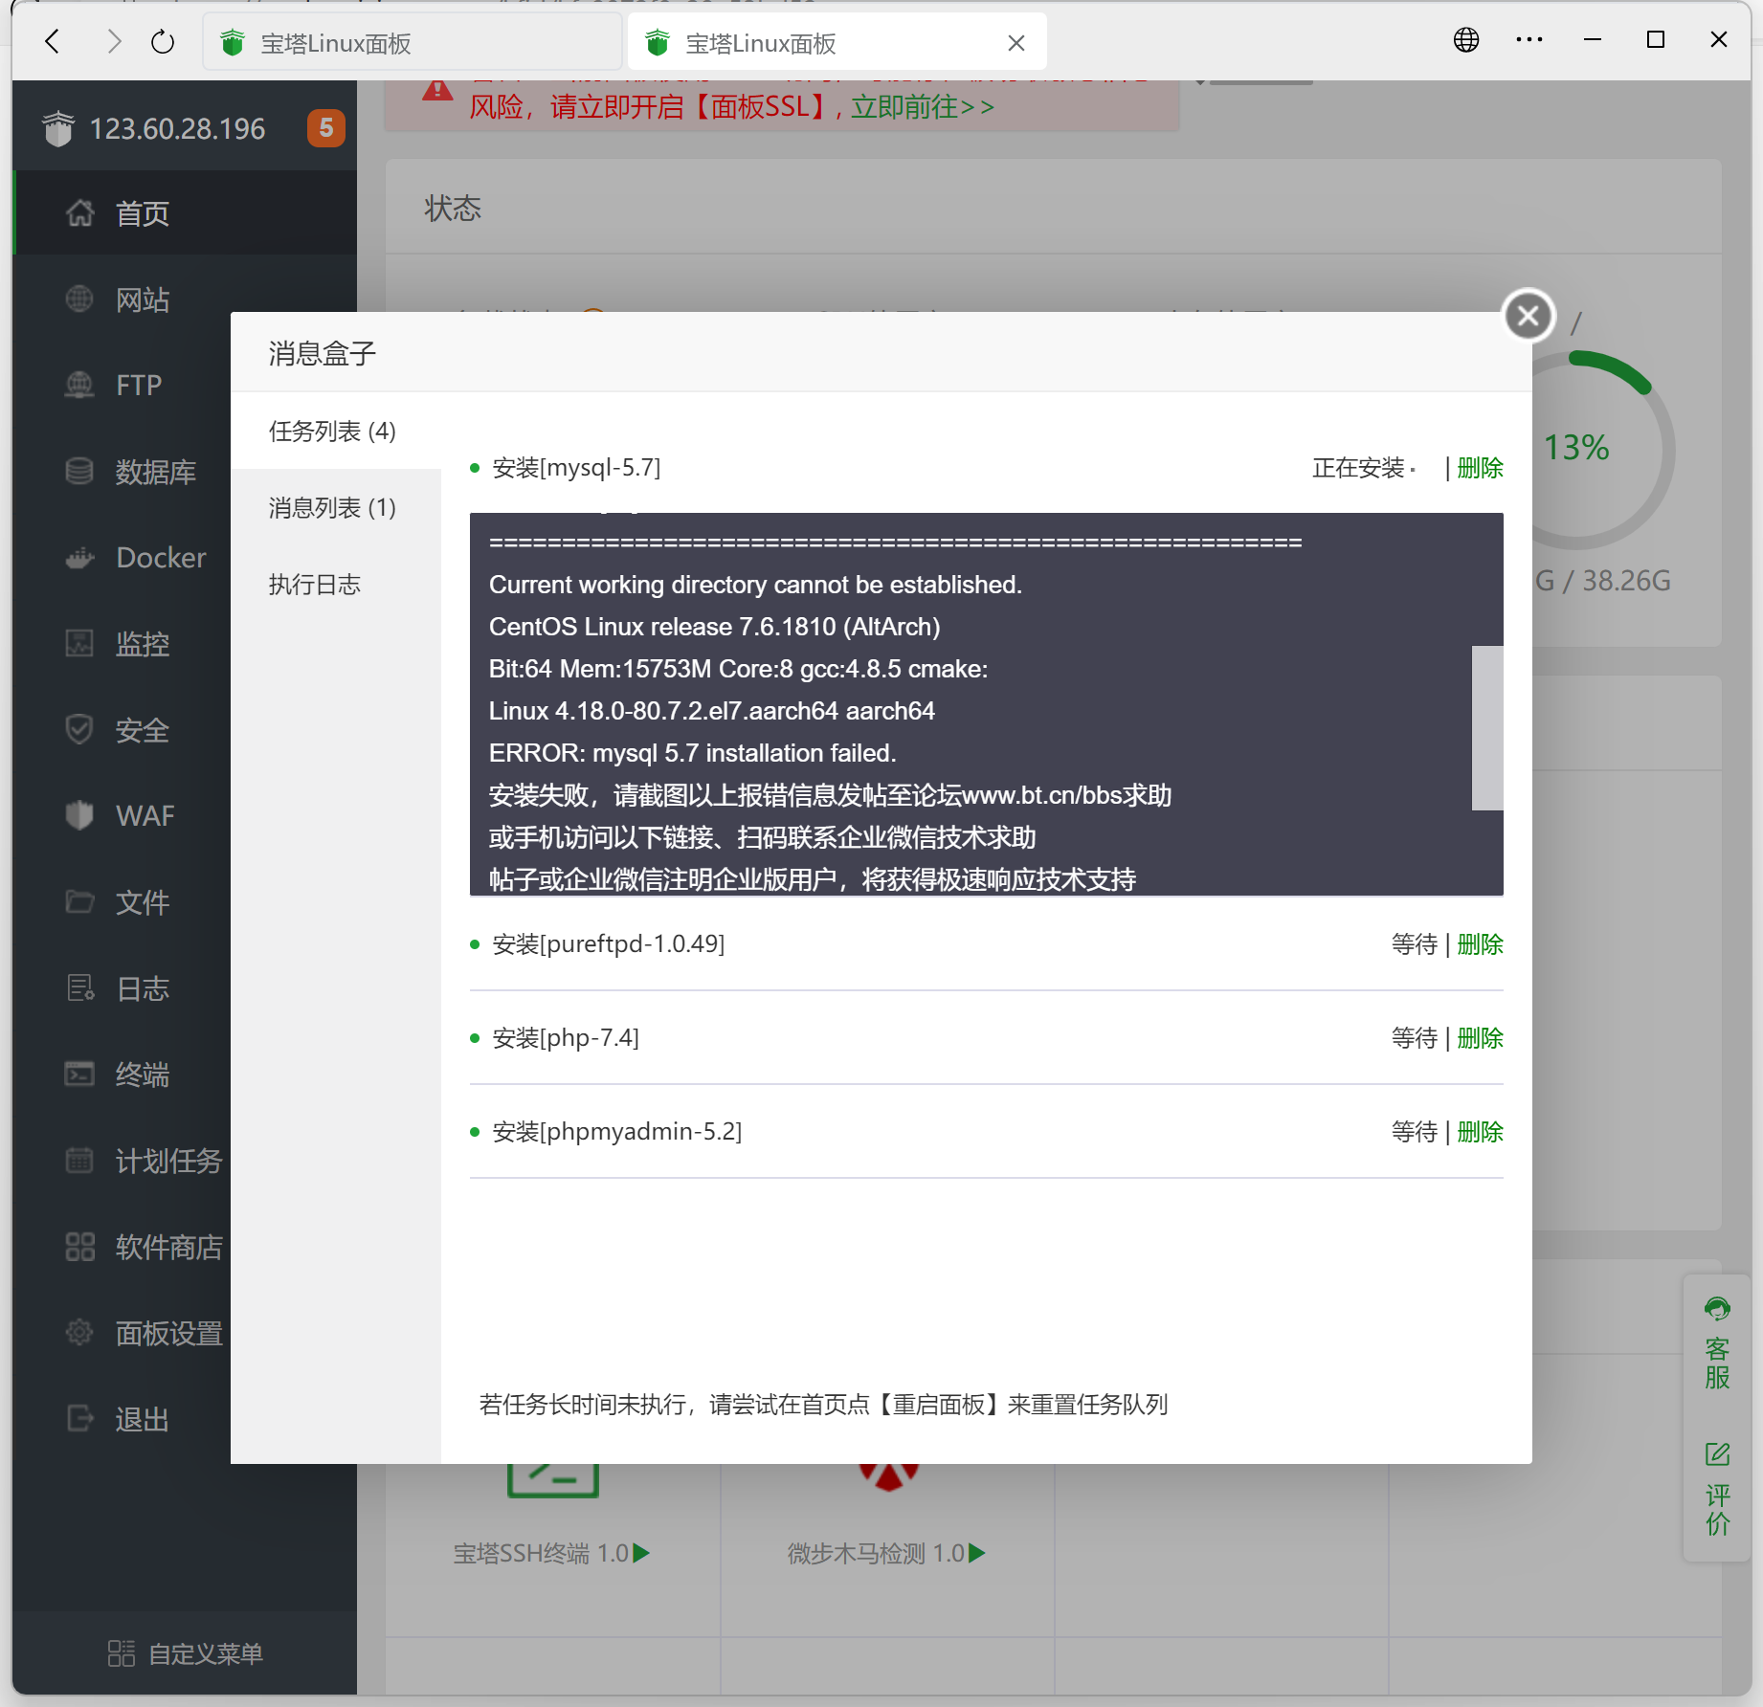
Task: Click the 安全 shield icon
Action: (x=79, y=729)
